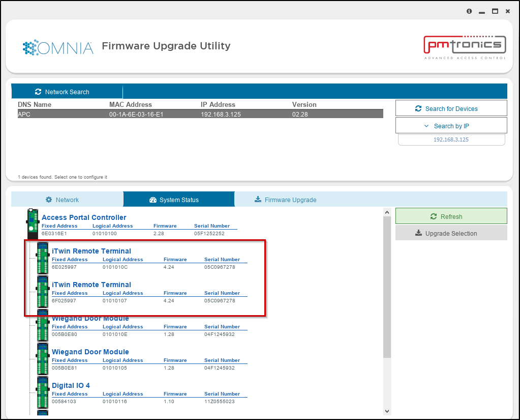Click the devices found status message

[63, 177]
